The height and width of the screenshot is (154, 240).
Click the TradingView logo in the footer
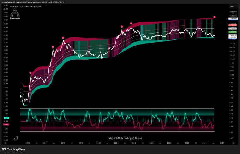pyautogui.click(x=13, y=149)
